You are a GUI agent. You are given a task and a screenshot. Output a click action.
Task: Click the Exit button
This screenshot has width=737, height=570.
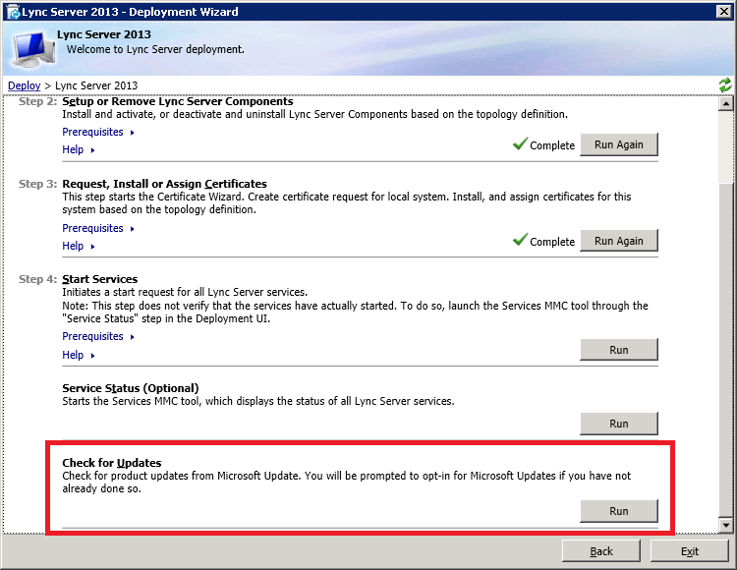click(x=690, y=551)
